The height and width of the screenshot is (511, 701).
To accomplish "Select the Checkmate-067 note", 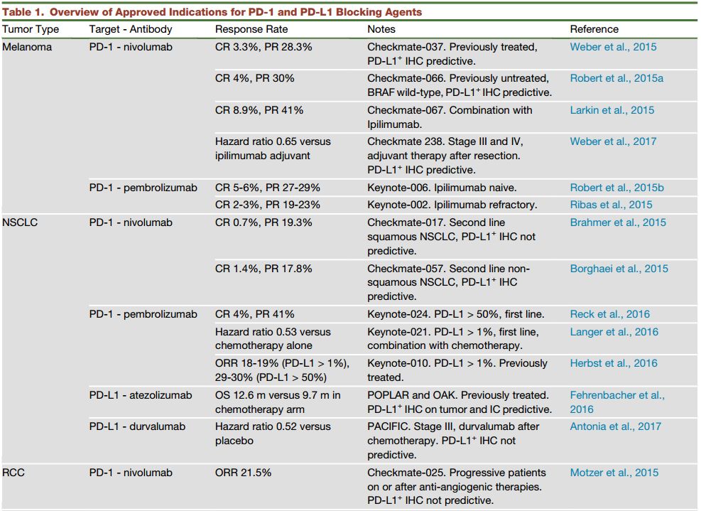I will [x=450, y=117].
